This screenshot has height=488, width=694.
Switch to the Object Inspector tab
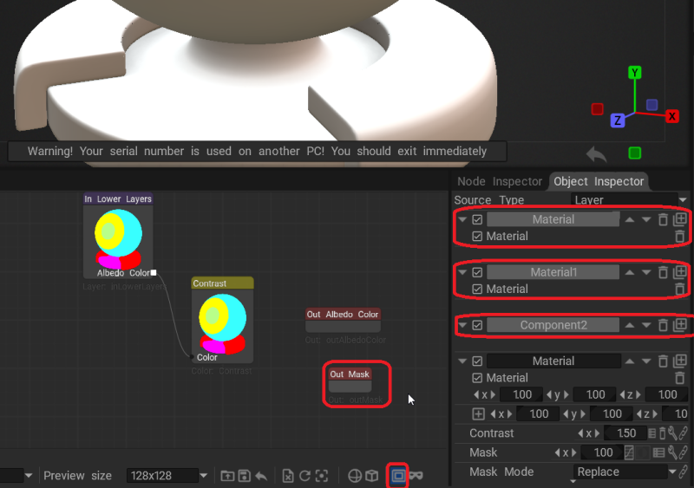click(599, 181)
